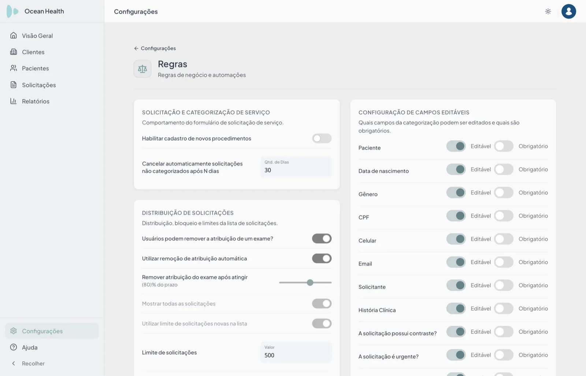The width and height of the screenshot is (586, 376).
Task: Open Visão Geral home icon
Action: click(14, 36)
